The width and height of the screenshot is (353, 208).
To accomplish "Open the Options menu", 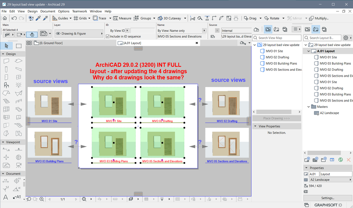I will coord(64,11).
